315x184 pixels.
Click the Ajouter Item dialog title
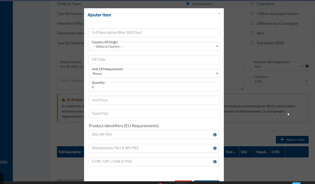coord(99,15)
